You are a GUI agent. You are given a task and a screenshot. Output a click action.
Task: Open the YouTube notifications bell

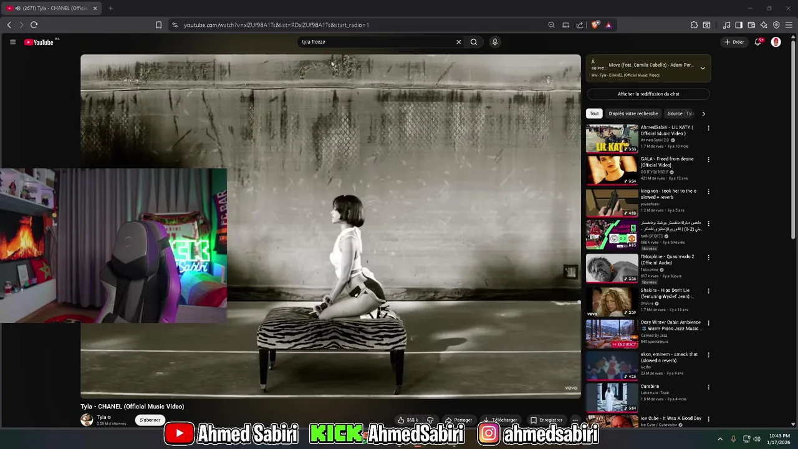[x=758, y=42]
